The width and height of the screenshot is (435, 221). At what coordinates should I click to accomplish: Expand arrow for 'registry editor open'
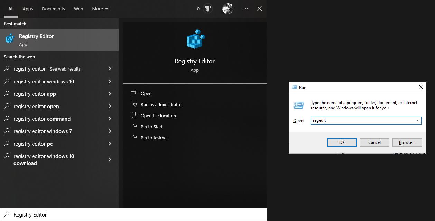point(110,106)
